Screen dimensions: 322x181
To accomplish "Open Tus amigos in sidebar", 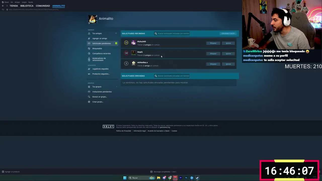I will click(x=97, y=33).
